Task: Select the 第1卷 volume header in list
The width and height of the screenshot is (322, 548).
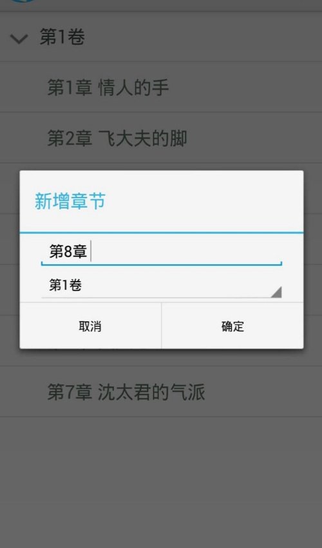Action: 161,37
